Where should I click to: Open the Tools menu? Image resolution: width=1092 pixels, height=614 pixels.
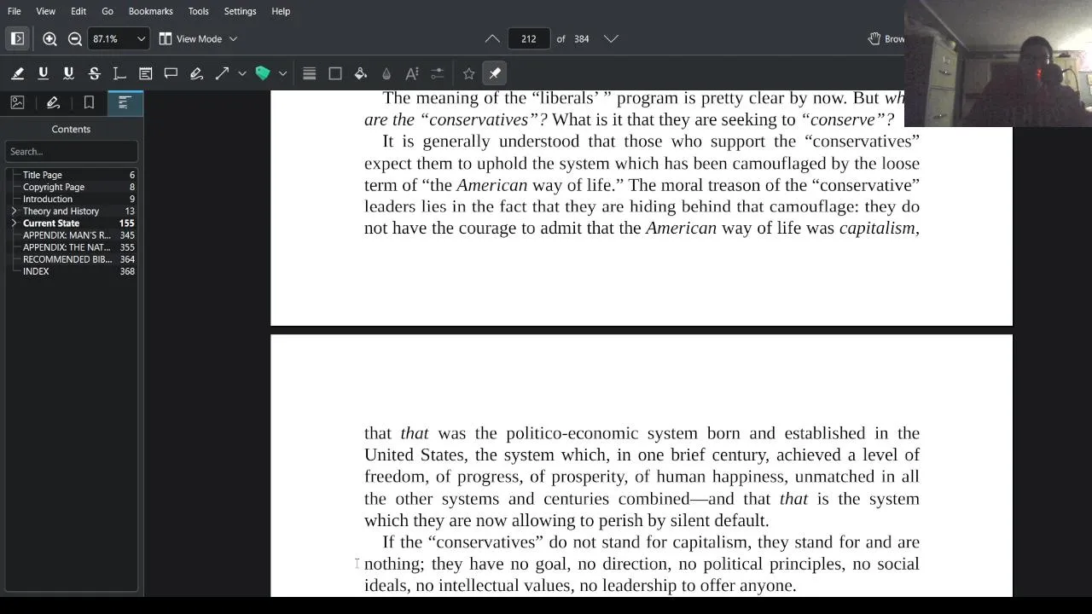198,11
